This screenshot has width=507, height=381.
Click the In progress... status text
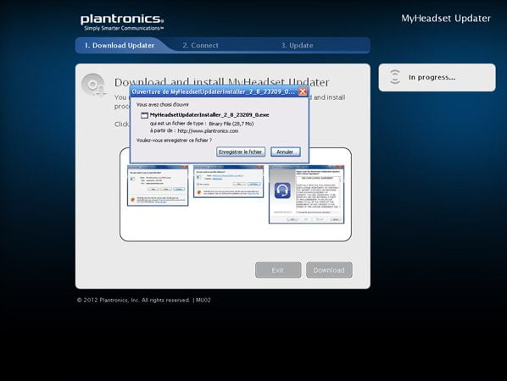pyautogui.click(x=432, y=78)
